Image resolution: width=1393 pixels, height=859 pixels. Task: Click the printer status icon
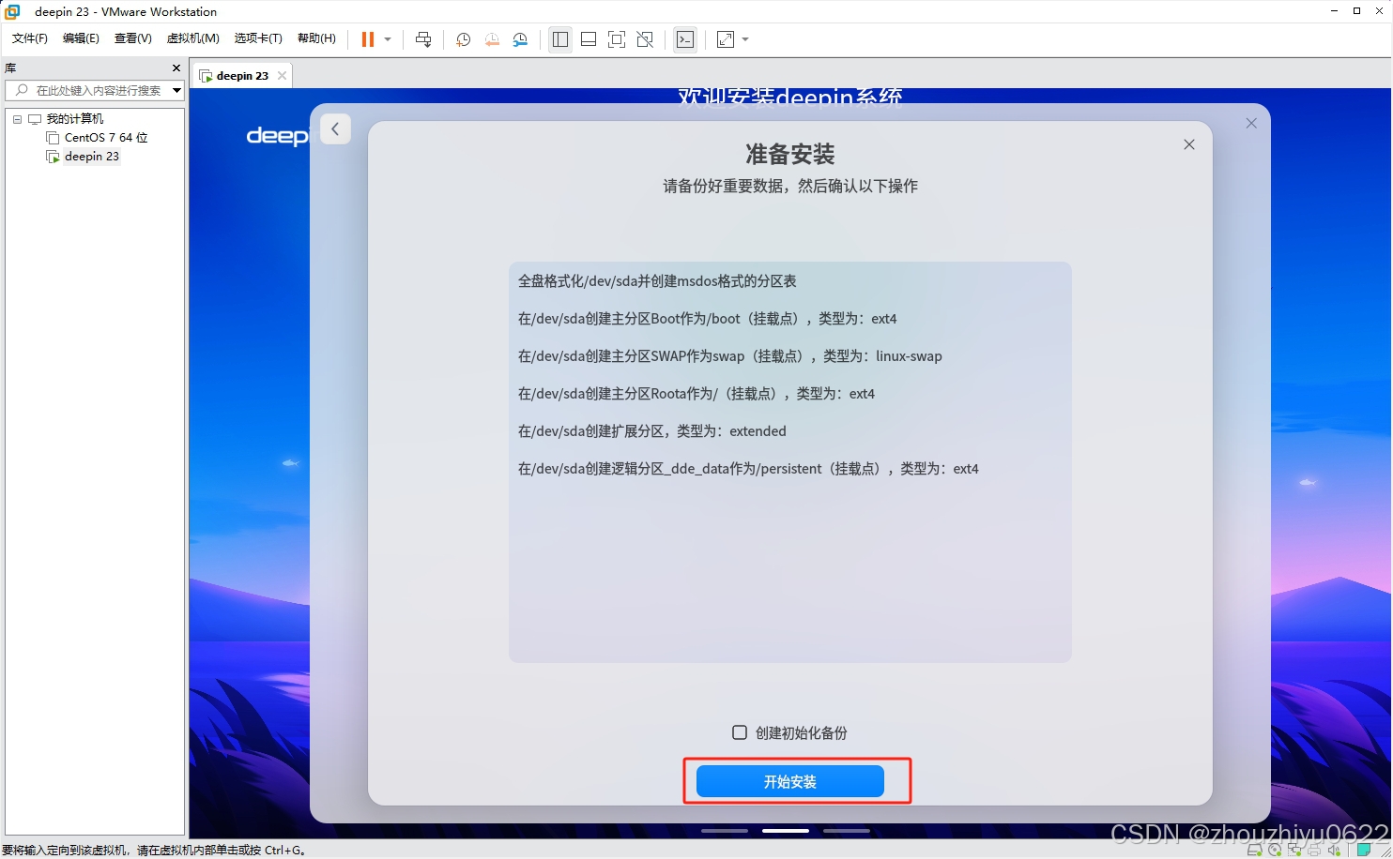coord(1314,851)
